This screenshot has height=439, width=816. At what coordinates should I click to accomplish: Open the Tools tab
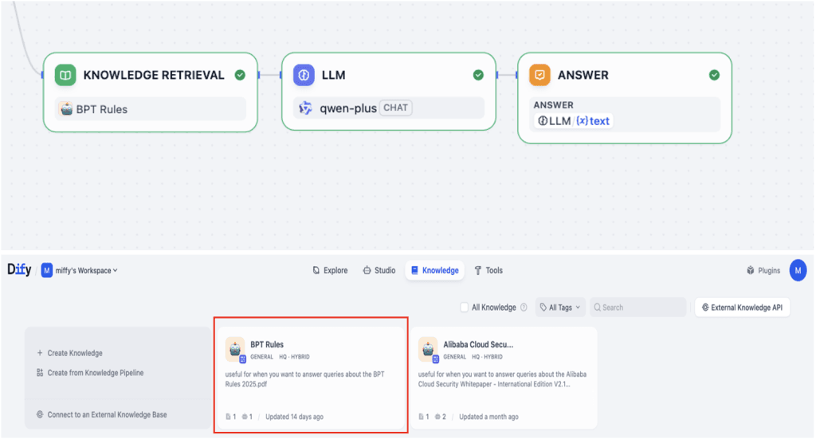(488, 270)
